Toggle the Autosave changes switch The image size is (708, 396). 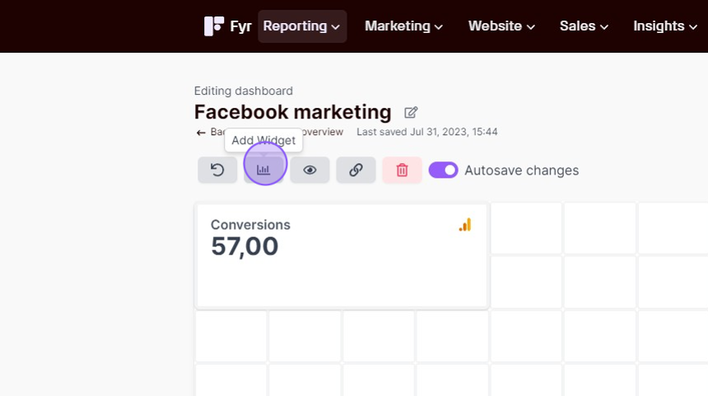(443, 170)
